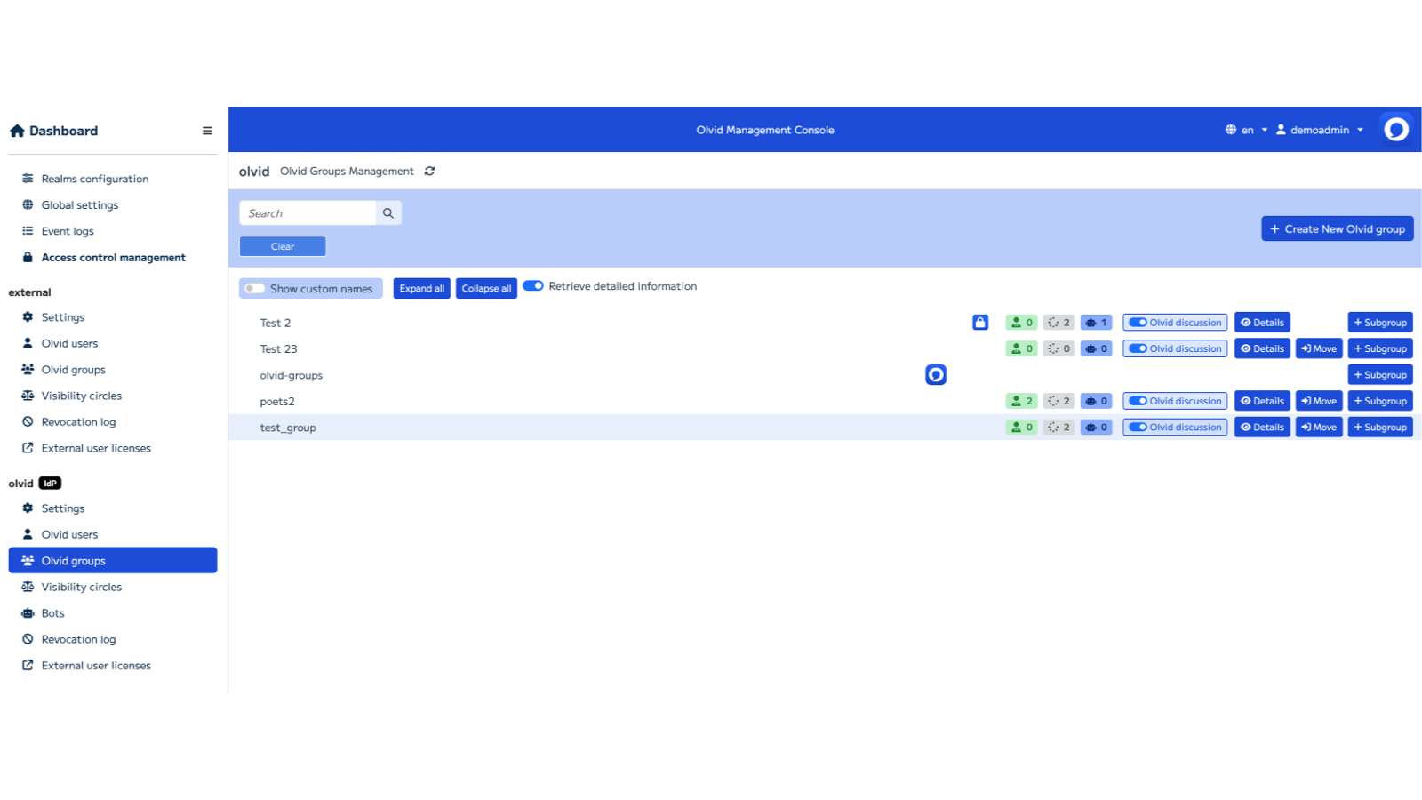Enable Show custom names

pyautogui.click(x=254, y=288)
